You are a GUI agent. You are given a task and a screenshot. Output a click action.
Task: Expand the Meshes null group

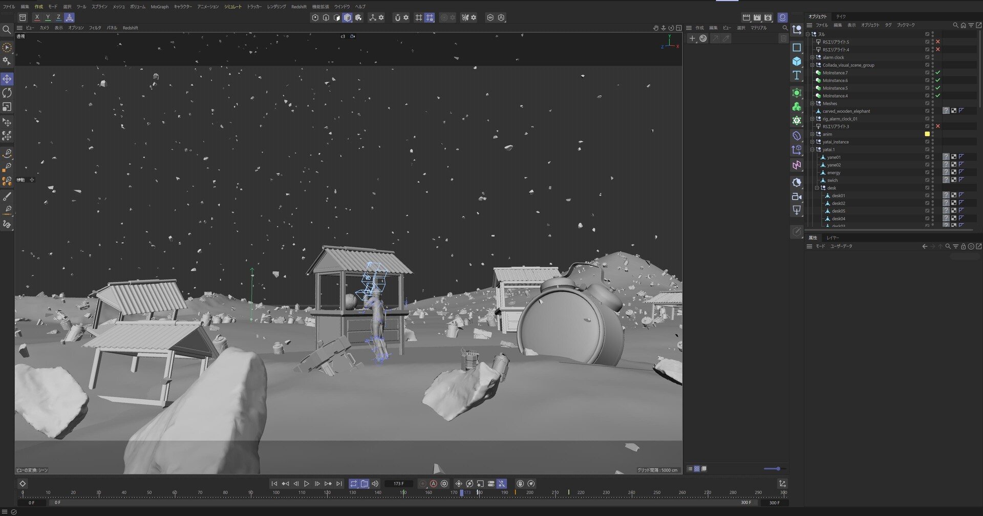(x=812, y=103)
